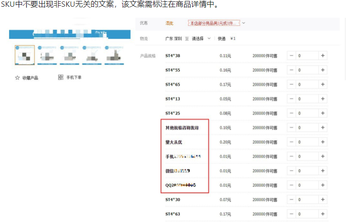Click the ST4*63 specification name
346x222 pixels.
click(x=173, y=214)
